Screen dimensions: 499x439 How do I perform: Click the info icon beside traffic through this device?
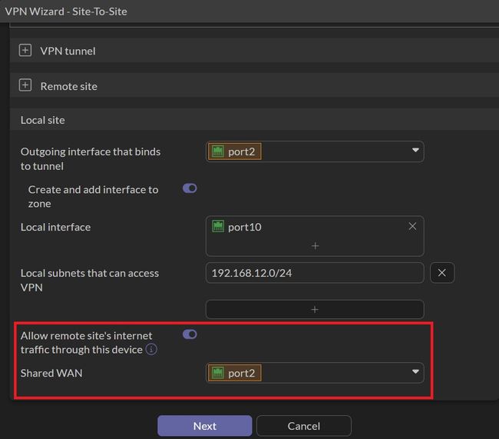pos(151,349)
